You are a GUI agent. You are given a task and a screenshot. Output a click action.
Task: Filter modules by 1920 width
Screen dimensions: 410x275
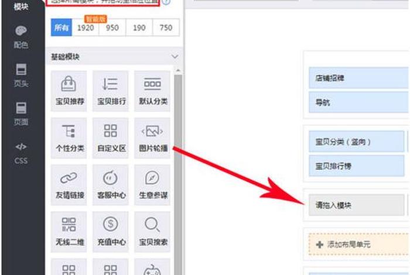click(86, 27)
